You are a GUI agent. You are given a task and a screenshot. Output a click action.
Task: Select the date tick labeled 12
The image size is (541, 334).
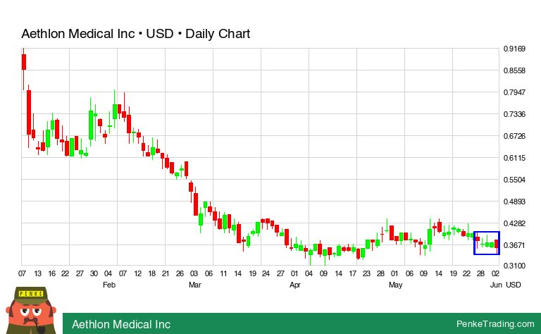point(137,273)
